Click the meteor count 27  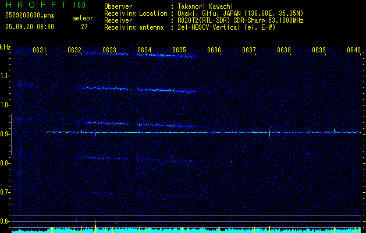pyautogui.click(x=84, y=27)
